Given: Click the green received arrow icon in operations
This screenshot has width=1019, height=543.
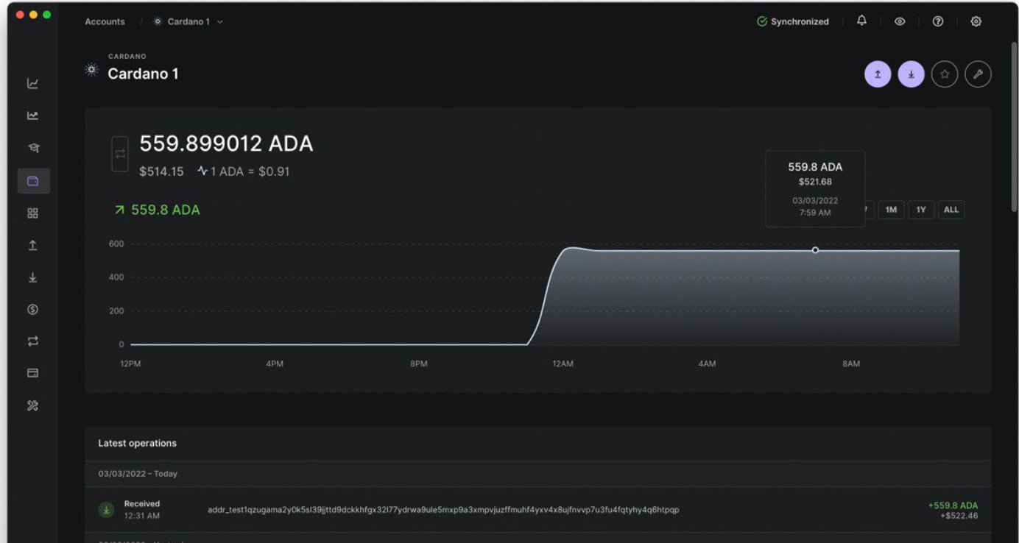Looking at the screenshot, I should 106,509.
